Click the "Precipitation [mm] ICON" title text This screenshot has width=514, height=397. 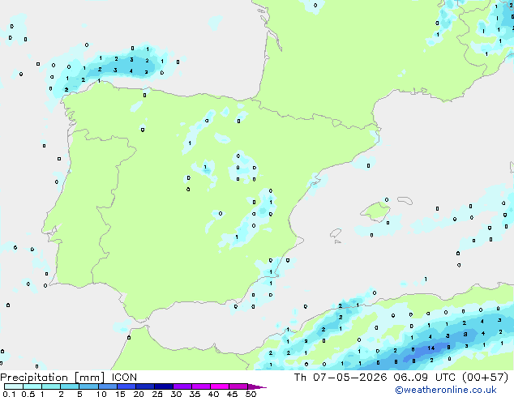point(68,378)
